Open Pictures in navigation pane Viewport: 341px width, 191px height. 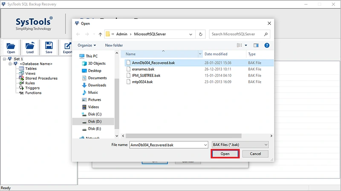pos(92,100)
